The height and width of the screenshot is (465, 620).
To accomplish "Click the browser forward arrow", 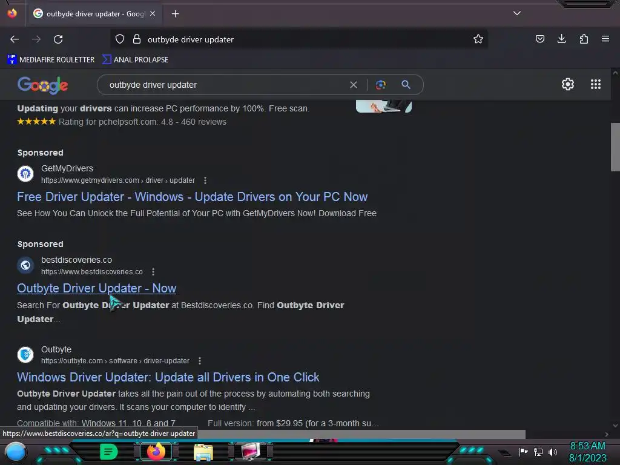I will click(36, 39).
